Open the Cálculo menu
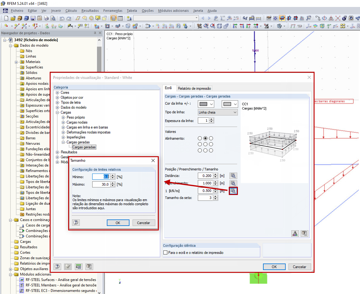 click(71, 11)
